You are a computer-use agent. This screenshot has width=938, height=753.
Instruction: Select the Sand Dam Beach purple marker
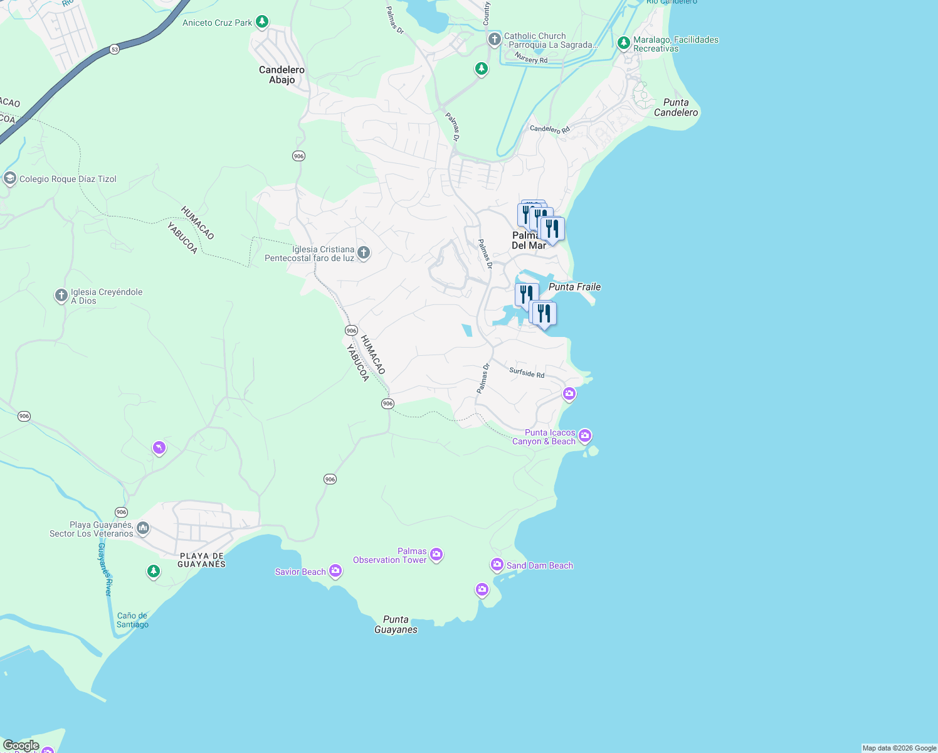click(497, 564)
